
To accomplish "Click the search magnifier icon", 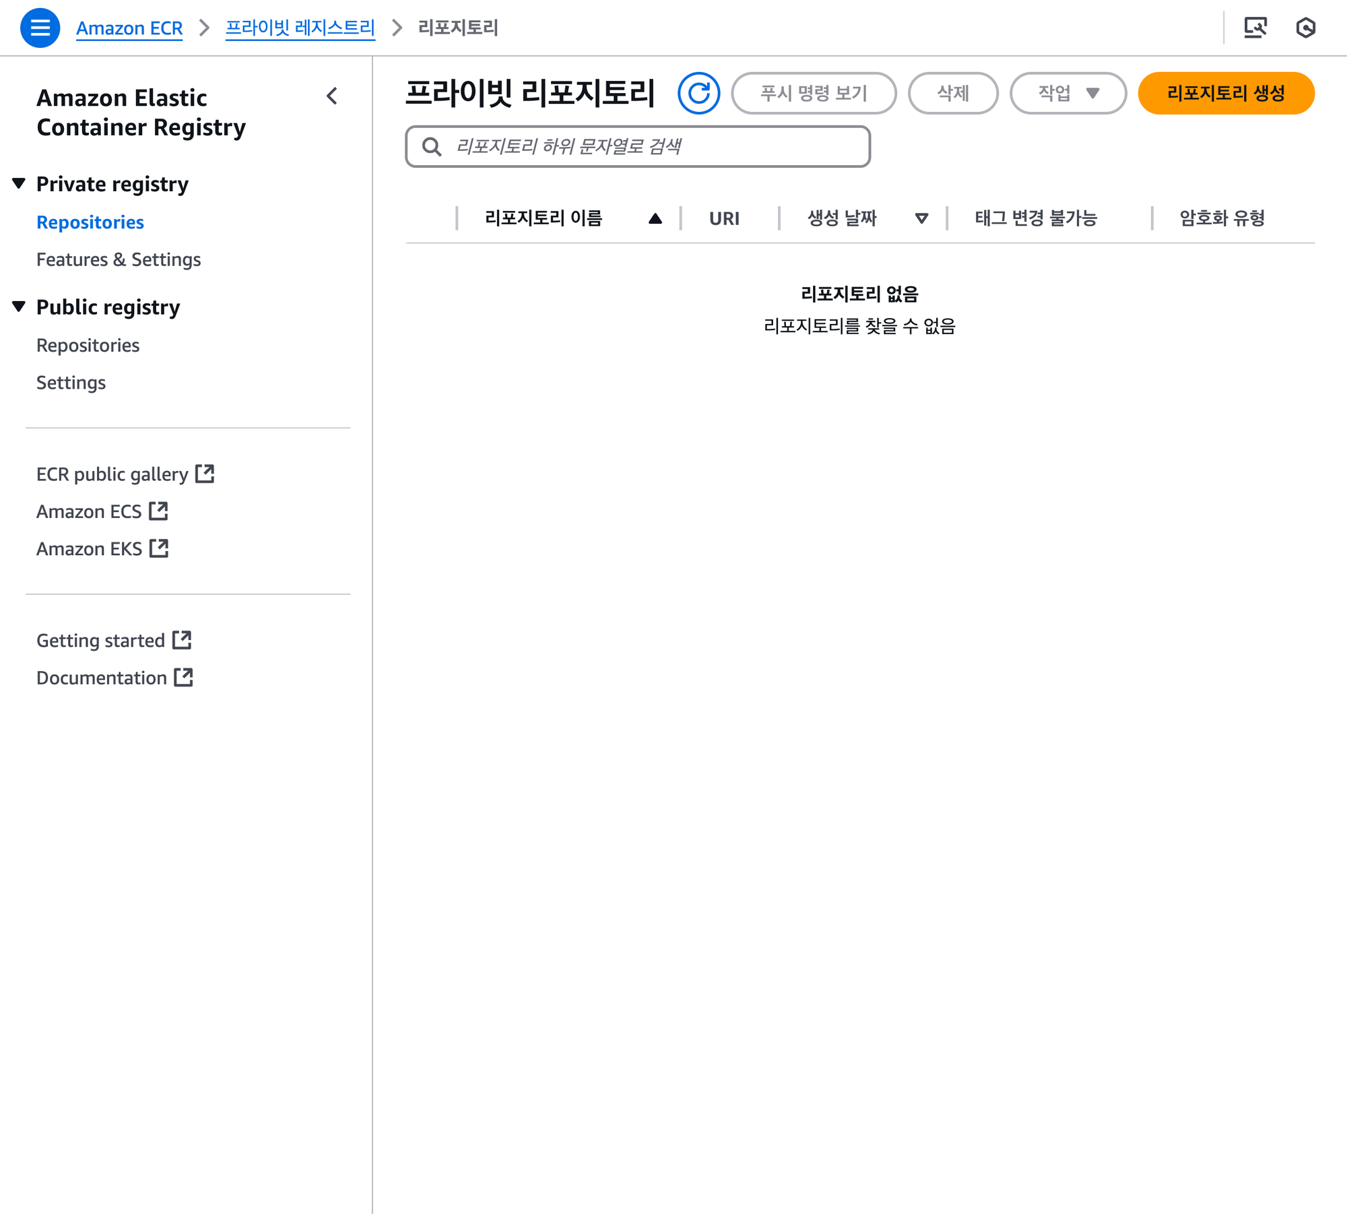I will (x=432, y=146).
